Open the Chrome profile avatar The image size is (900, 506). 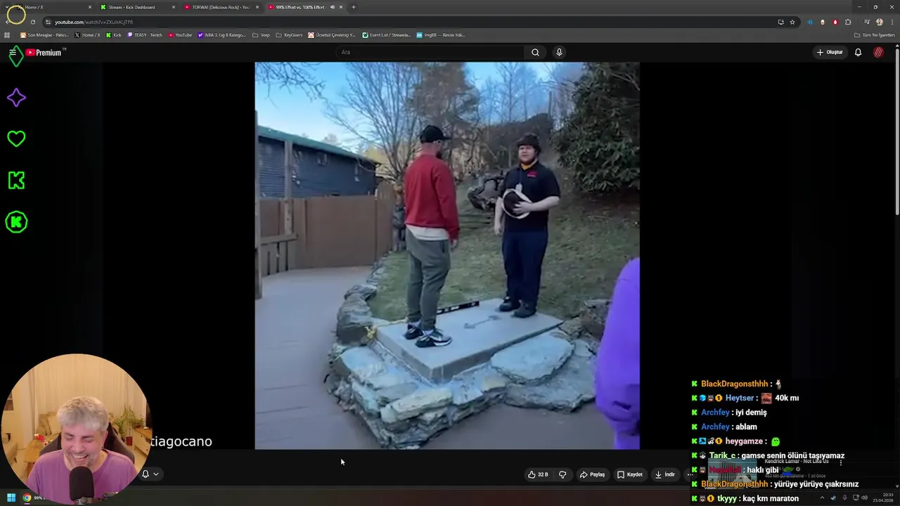(879, 22)
